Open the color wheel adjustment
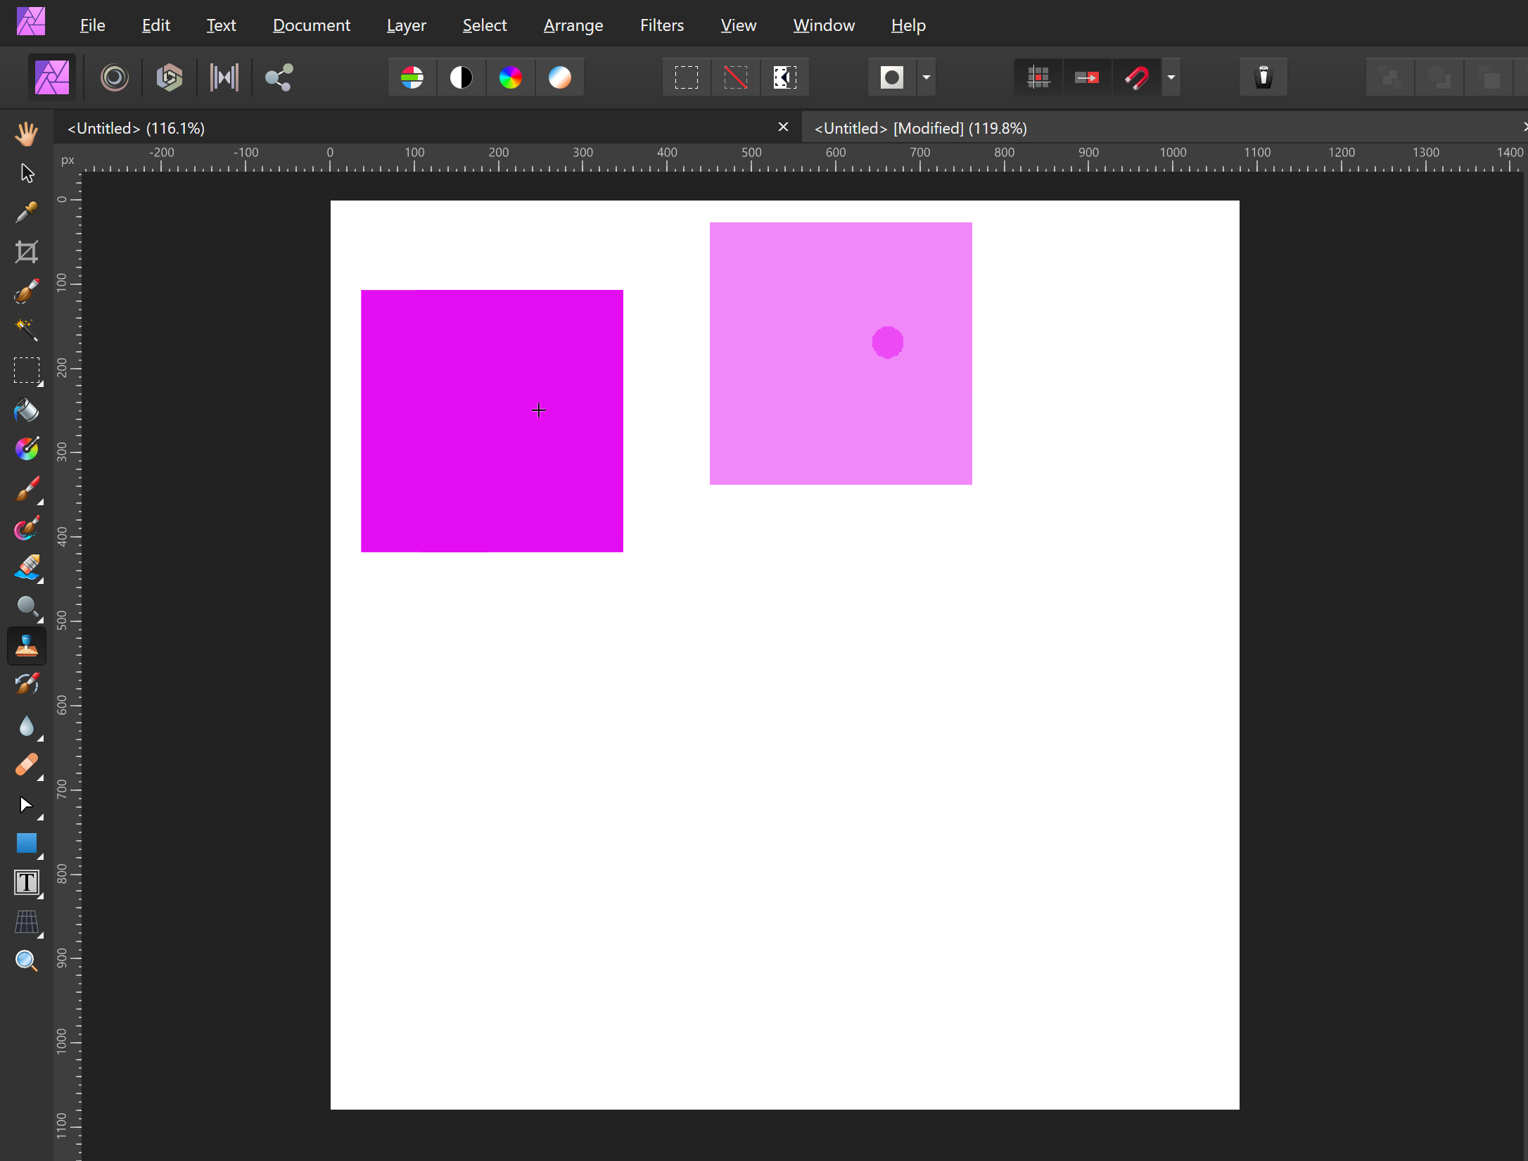Screen dimensions: 1528x1161 click(x=511, y=77)
